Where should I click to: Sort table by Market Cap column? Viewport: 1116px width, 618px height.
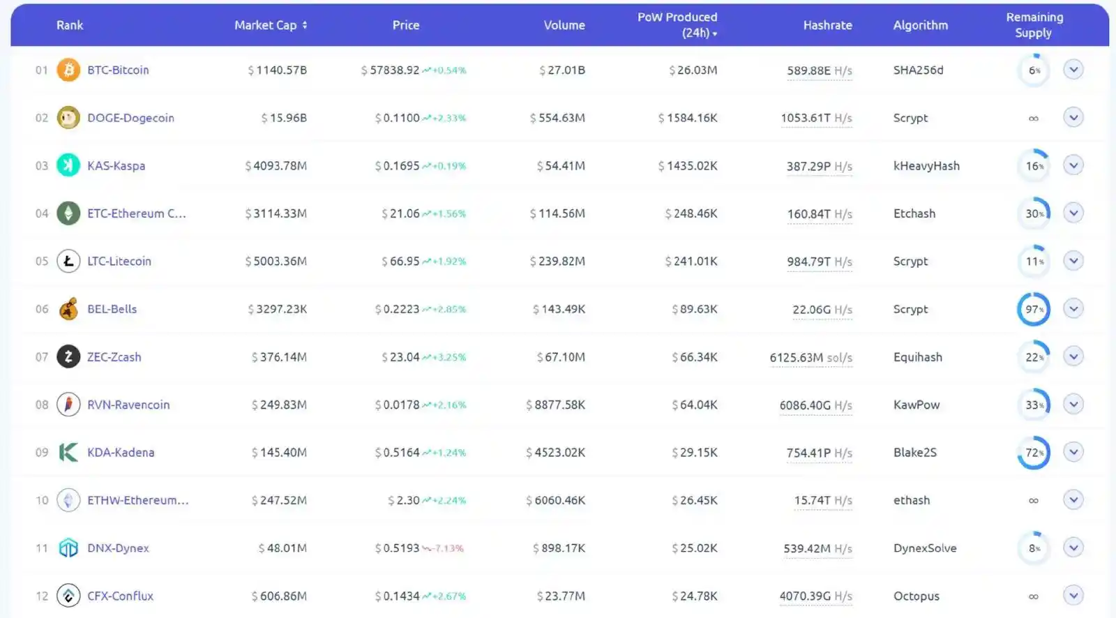pos(270,25)
